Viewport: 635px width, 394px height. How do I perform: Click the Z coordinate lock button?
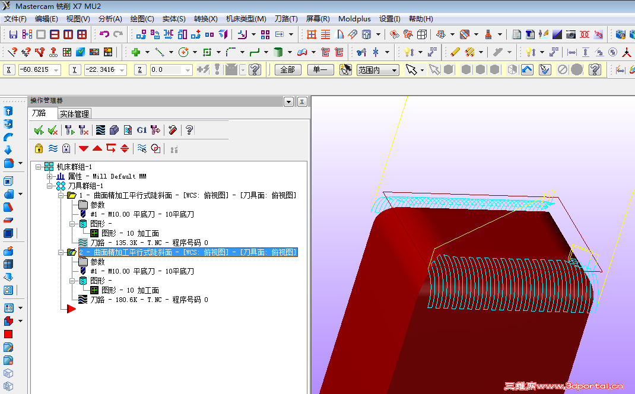click(x=139, y=69)
